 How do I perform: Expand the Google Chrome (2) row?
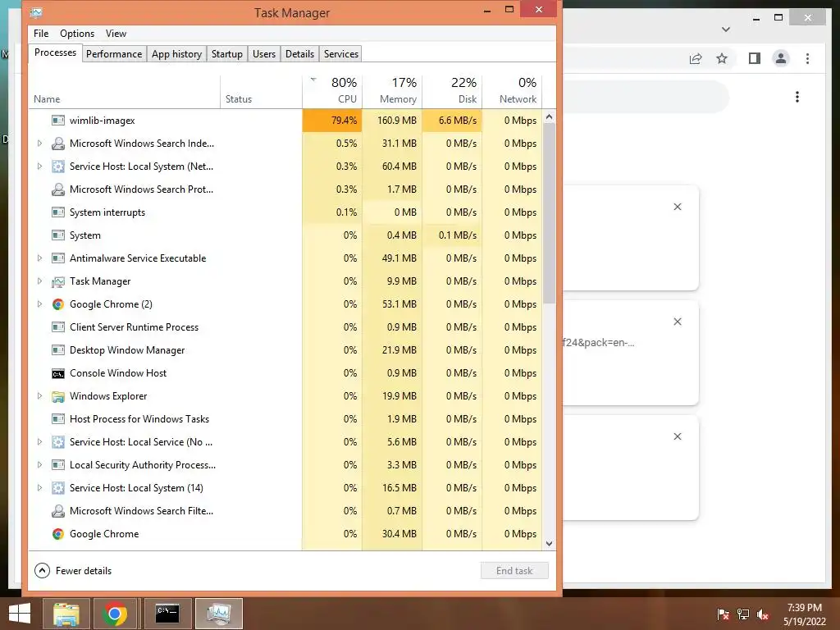[x=39, y=304]
